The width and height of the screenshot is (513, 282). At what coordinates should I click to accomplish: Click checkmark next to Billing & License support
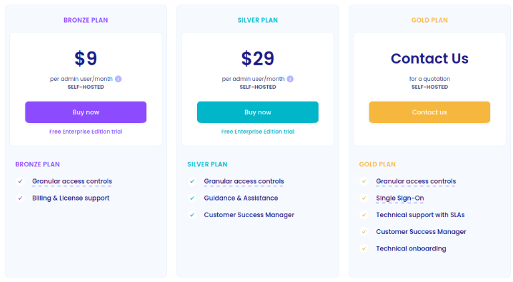click(21, 198)
